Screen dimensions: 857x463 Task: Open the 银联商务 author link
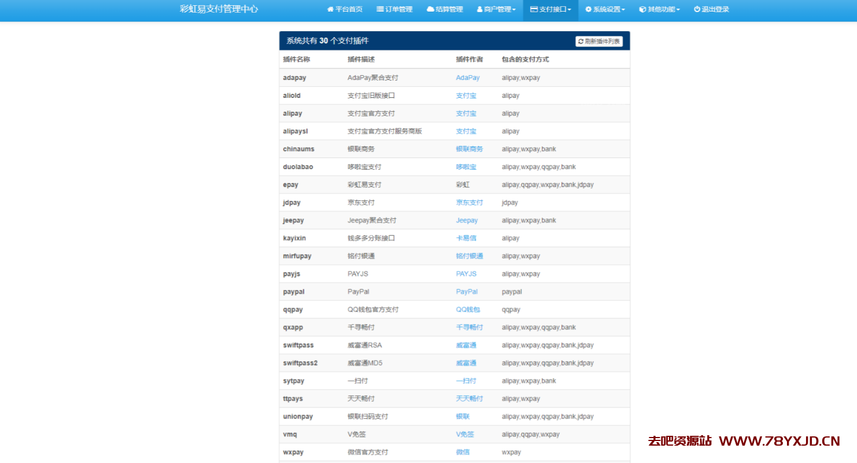tap(469, 149)
